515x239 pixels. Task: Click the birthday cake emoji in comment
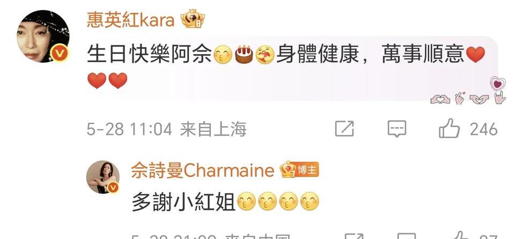[x=244, y=55]
